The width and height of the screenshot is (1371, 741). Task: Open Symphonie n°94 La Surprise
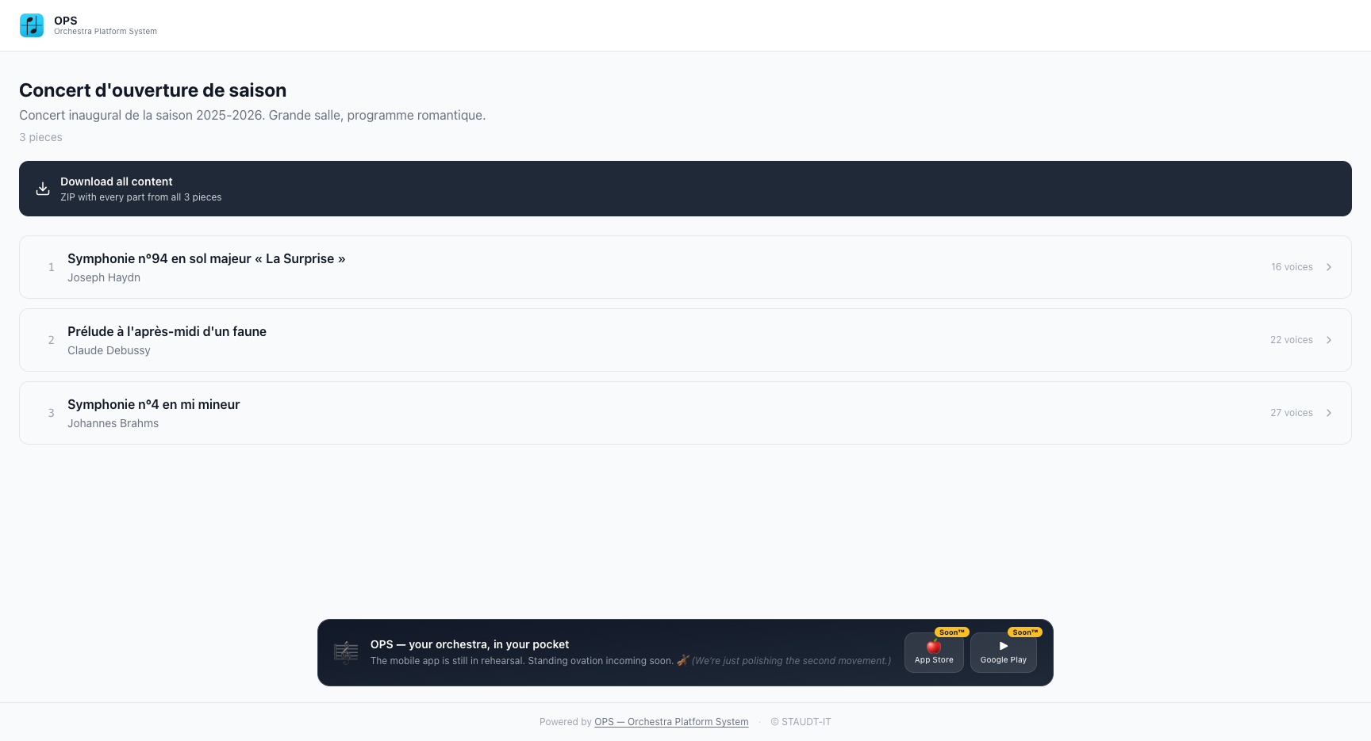(685, 267)
